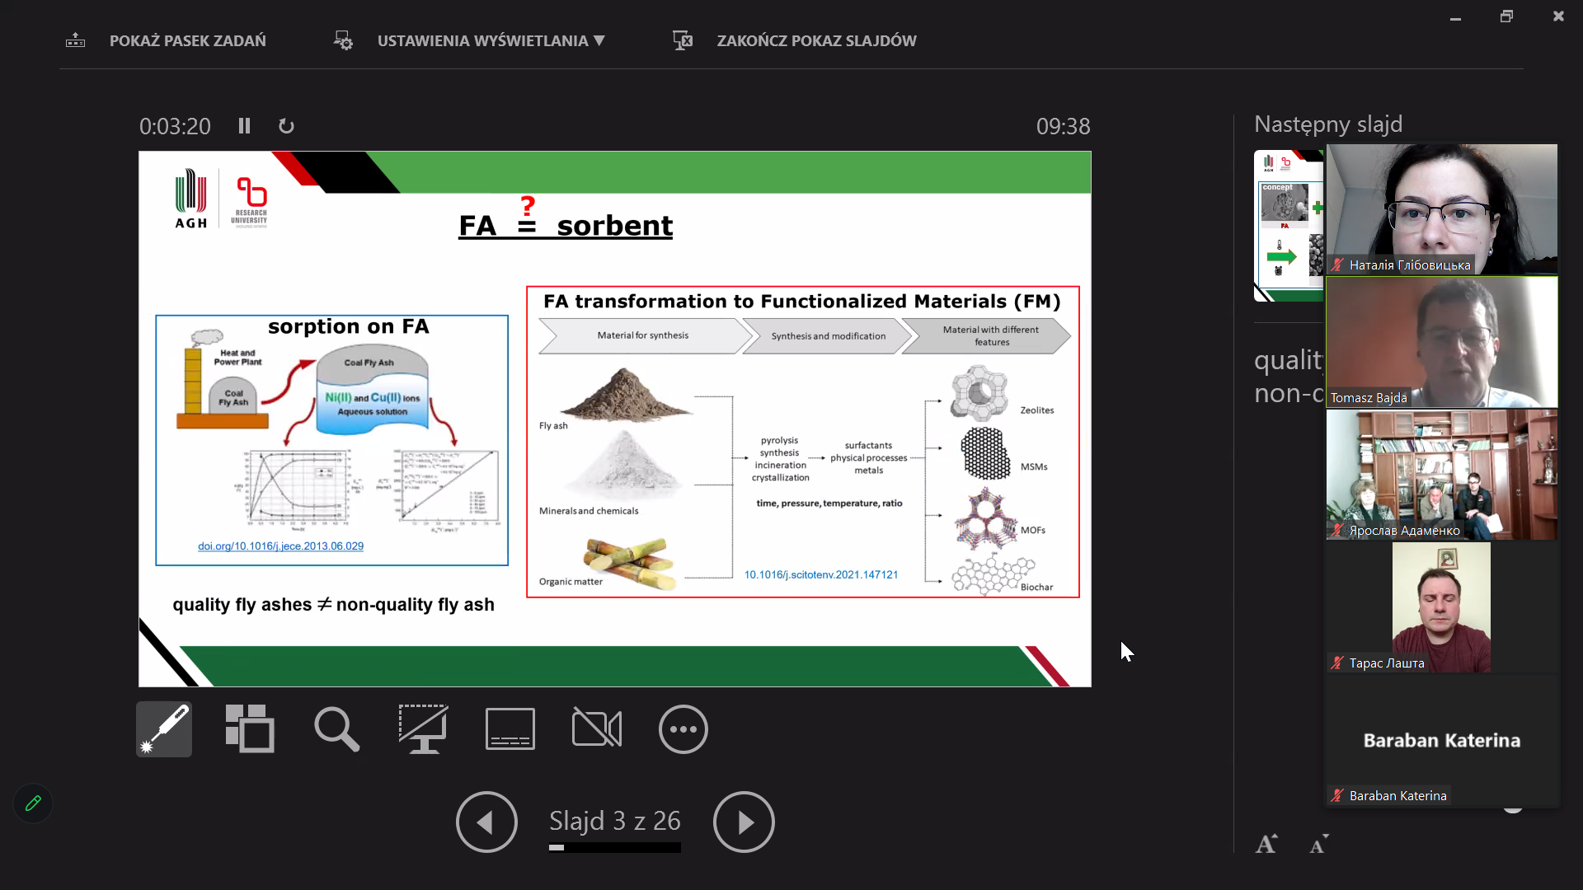The height and width of the screenshot is (890, 1583).
Task: Decrease the notes text size
Action: tap(1318, 844)
